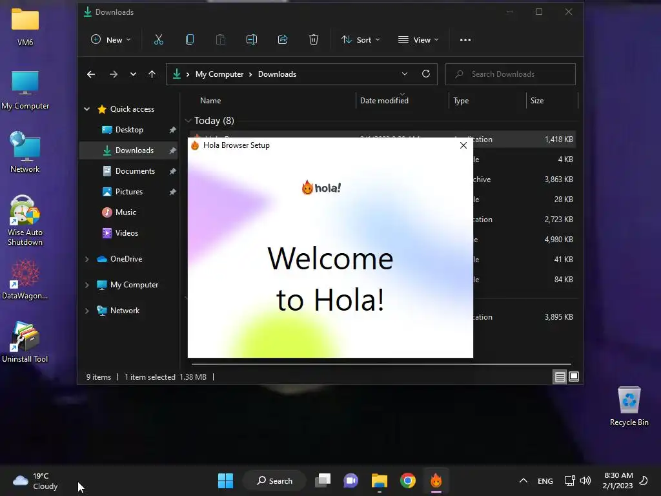Select Network desktop icon
This screenshot has width=661, height=496.
click(x=25, y=152)
